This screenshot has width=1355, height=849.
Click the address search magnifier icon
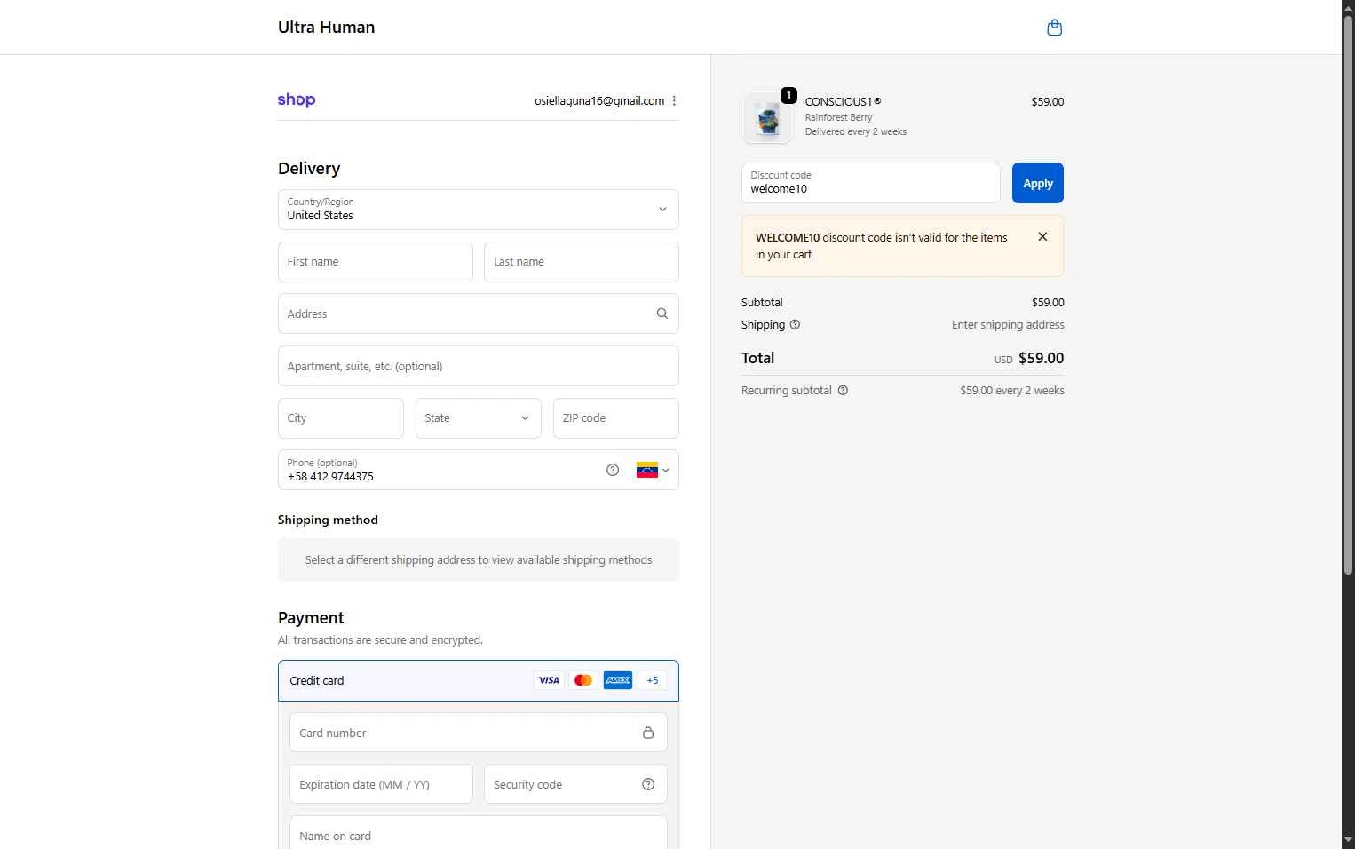click(x=662, y=313)
